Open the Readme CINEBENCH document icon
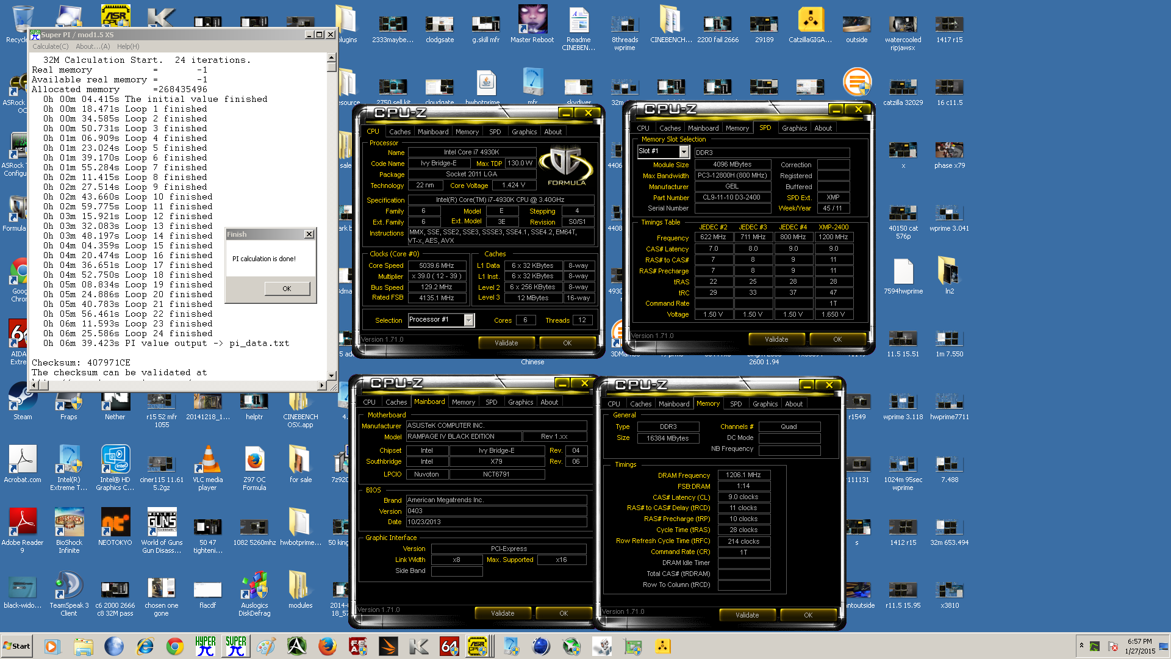 tap(579, 29)
